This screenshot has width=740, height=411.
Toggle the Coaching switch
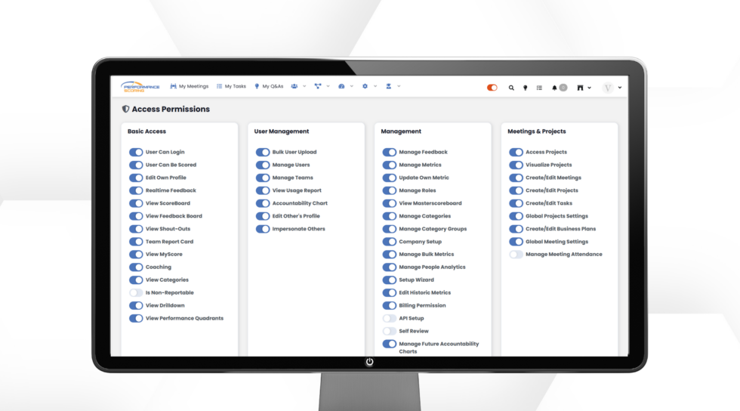click(136, 267)
